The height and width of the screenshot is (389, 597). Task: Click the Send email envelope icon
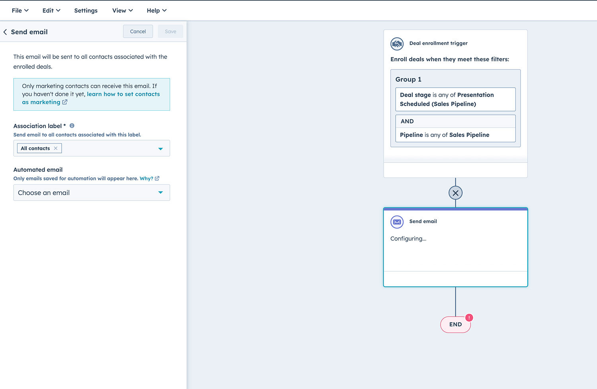(397, 222)
